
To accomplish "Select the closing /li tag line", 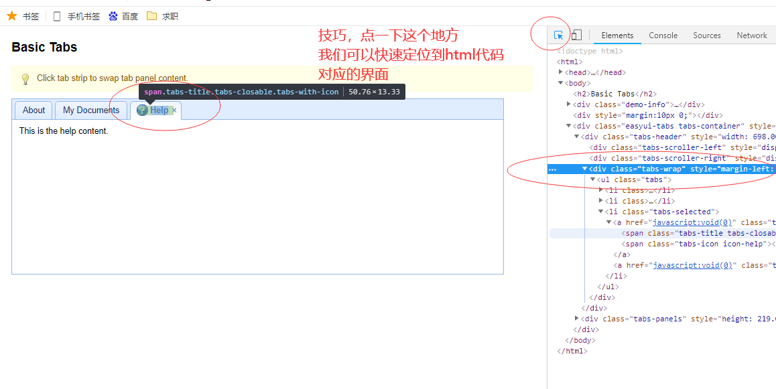I will pos(616,276).
